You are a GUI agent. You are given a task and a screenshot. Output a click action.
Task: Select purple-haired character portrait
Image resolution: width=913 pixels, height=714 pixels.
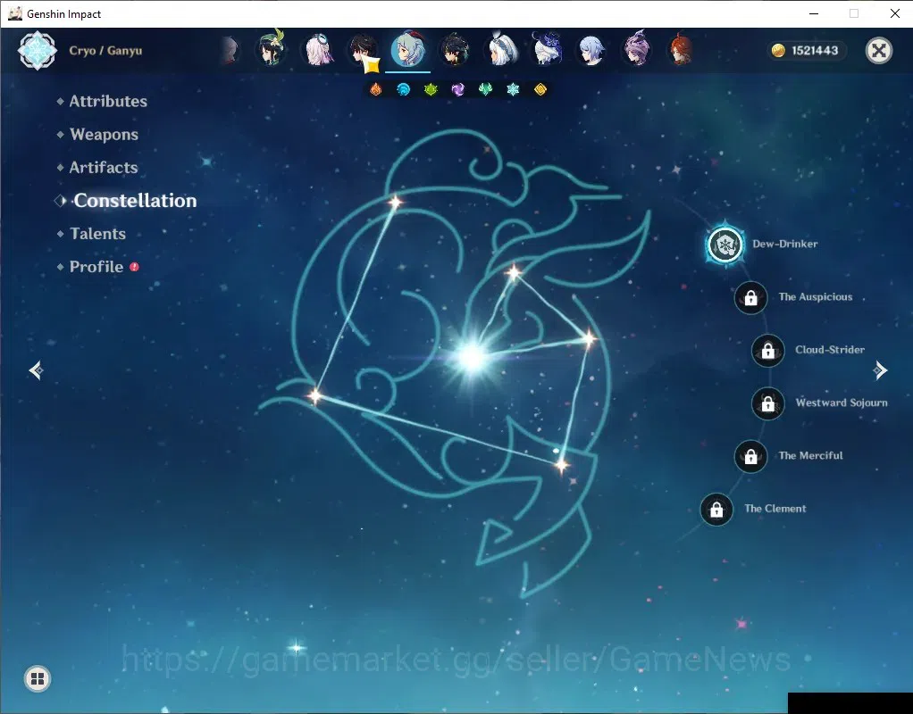[x=636, y=49]
